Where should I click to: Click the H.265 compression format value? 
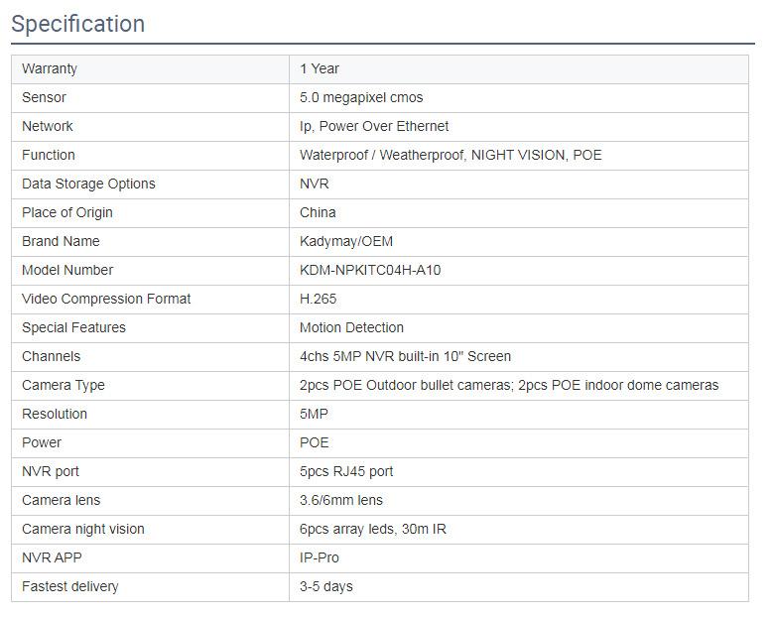coord(319,300)
